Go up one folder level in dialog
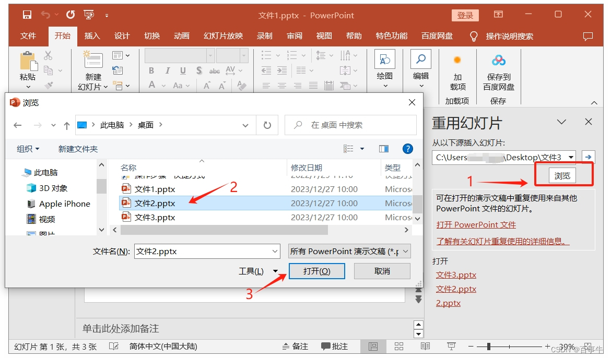 67,125
